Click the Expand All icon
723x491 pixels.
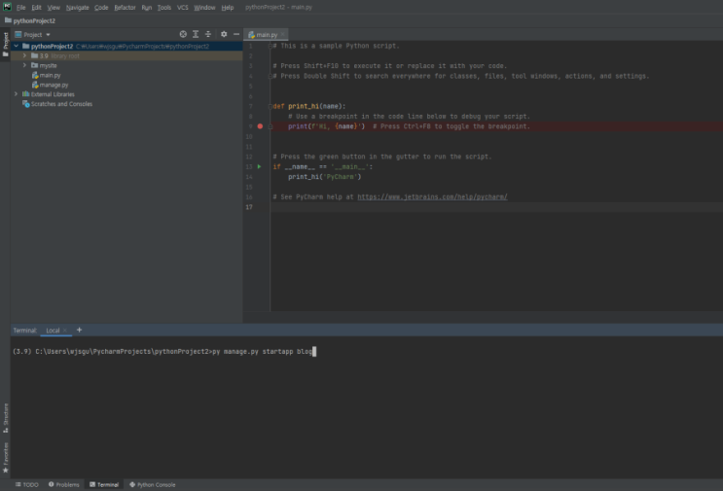click(x=196, y=34)
